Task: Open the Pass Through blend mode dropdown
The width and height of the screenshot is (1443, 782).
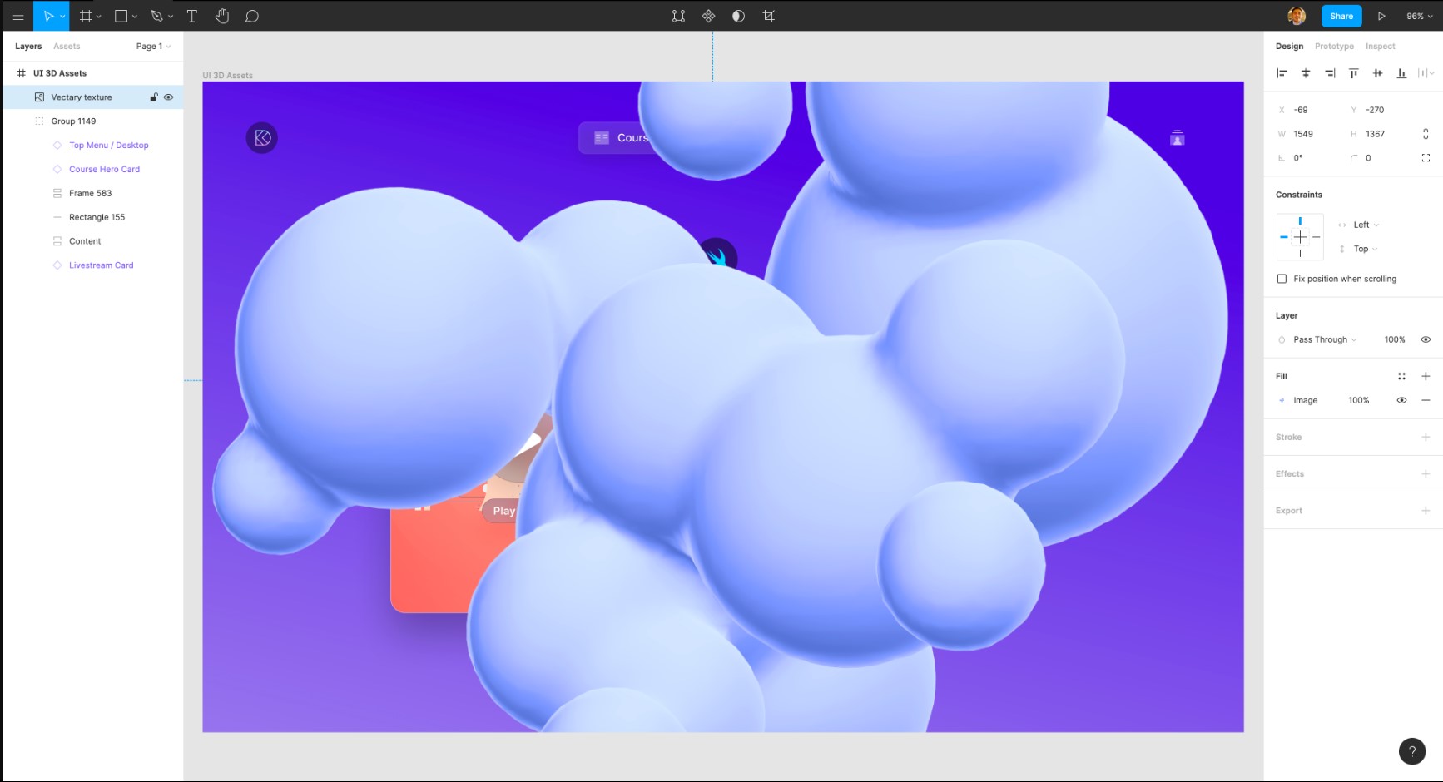Action: (1322, 339)
